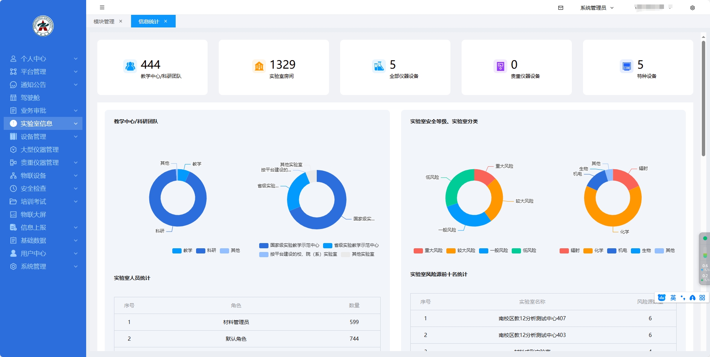This screenshot has height=357, width=710.
Task: Click the 教学中心/科研团队 people icon
Action: 130,66
